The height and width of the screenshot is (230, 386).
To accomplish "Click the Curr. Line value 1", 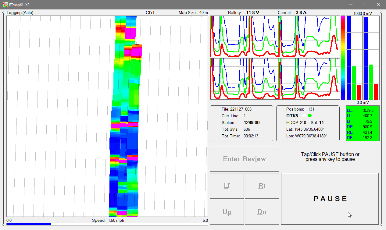I will (x=245, y=116).
